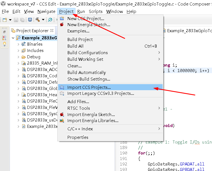This screenshot has height=171, width=212.
Task: Expand the 28335_RAM_lnk file node
Action: click(18, 63)
